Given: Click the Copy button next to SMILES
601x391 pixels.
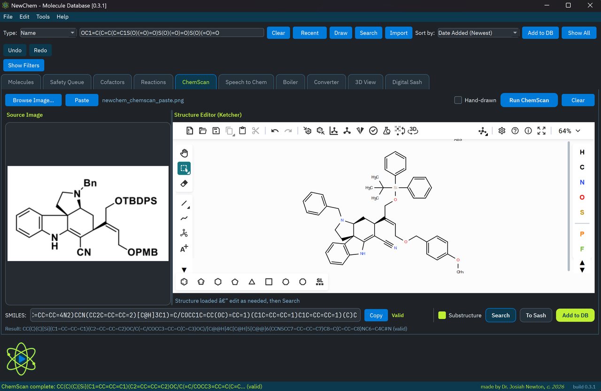Looking at the screenshot, I should pos(376,315).
